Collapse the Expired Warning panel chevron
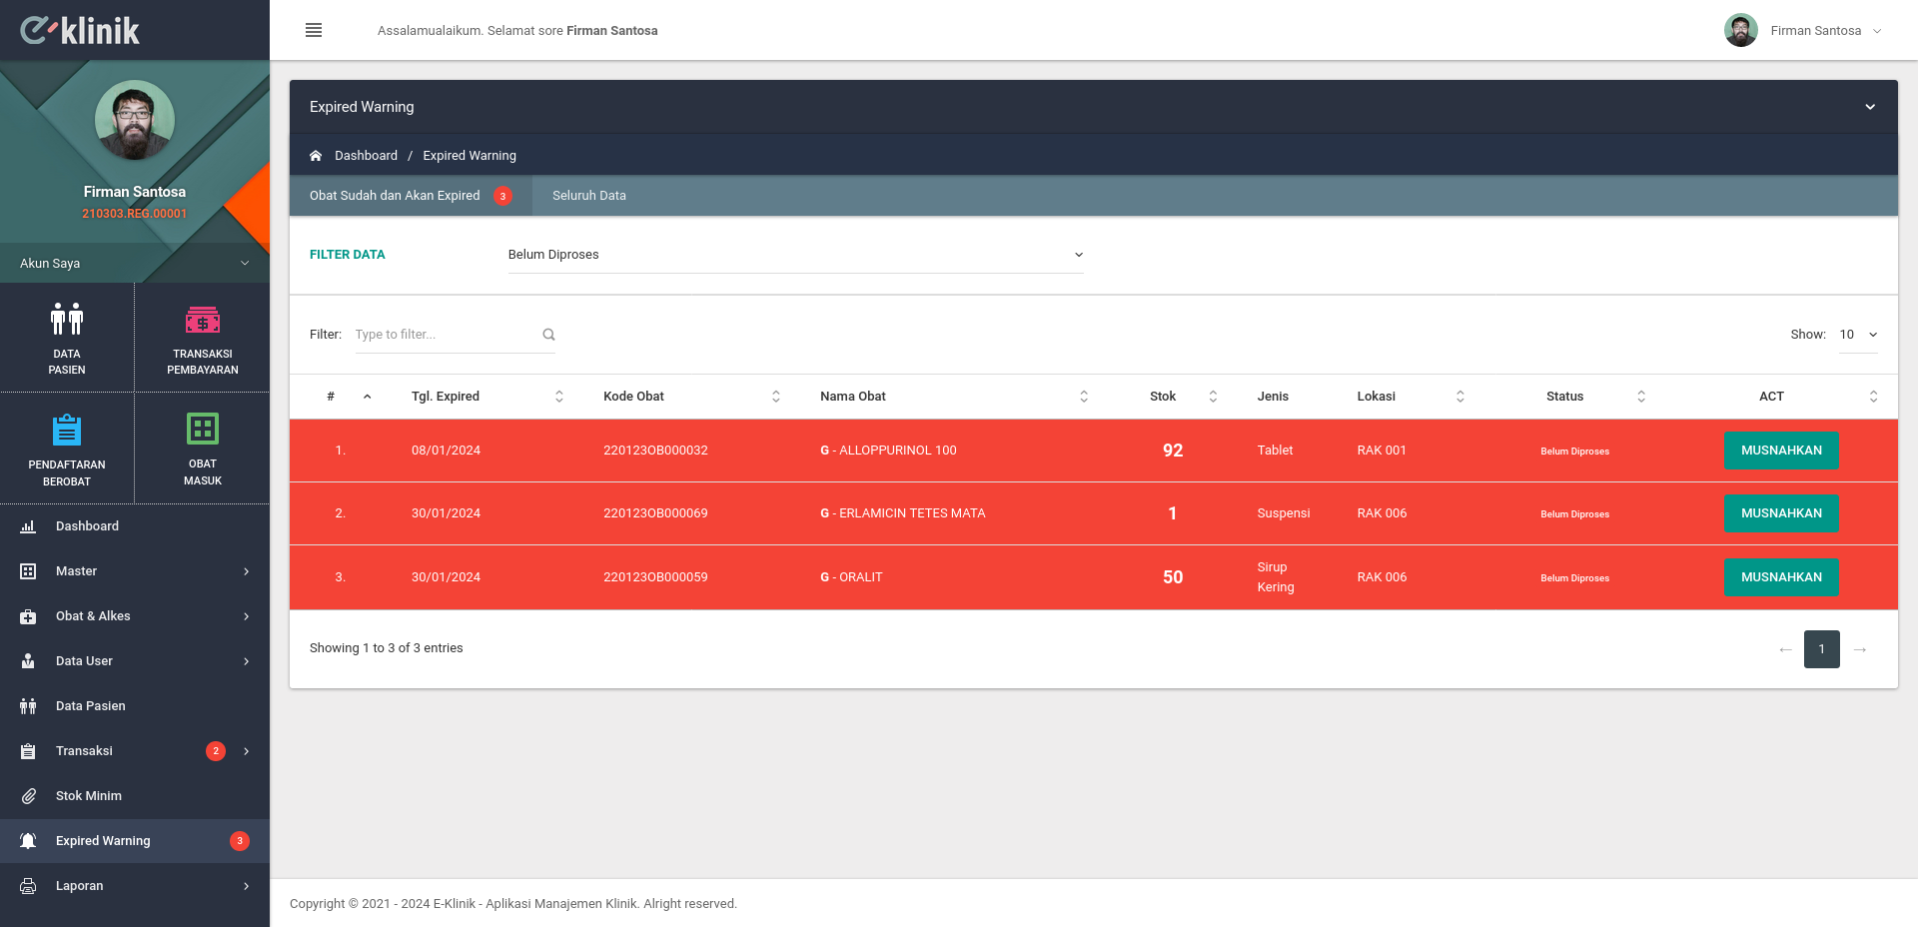This screenshot has height=927, width=1918. coord(1870,107)
